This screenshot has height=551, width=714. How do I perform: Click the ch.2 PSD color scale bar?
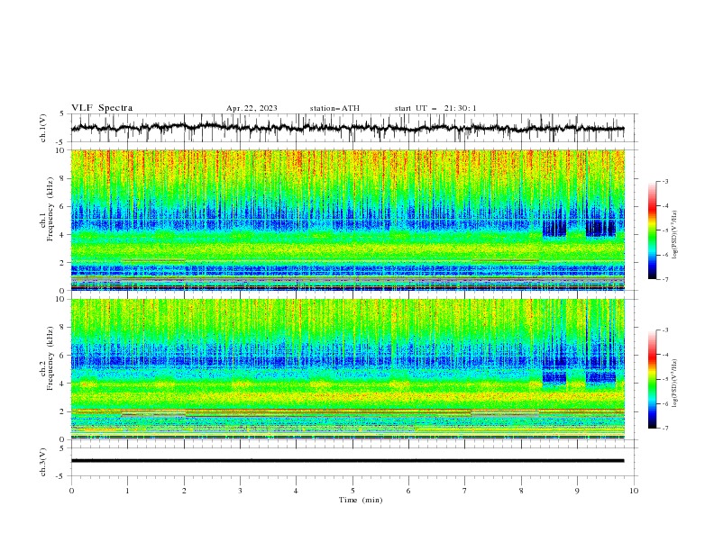(653, 379)
